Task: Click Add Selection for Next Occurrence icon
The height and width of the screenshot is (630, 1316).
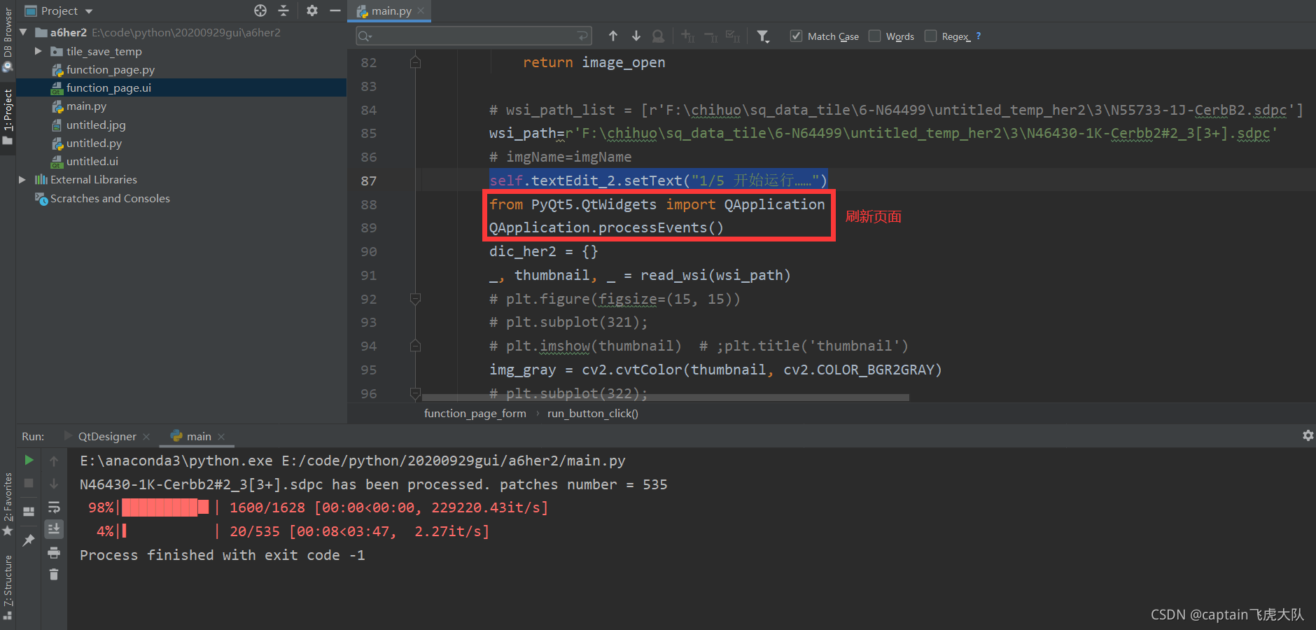Action: pos(688,36)
